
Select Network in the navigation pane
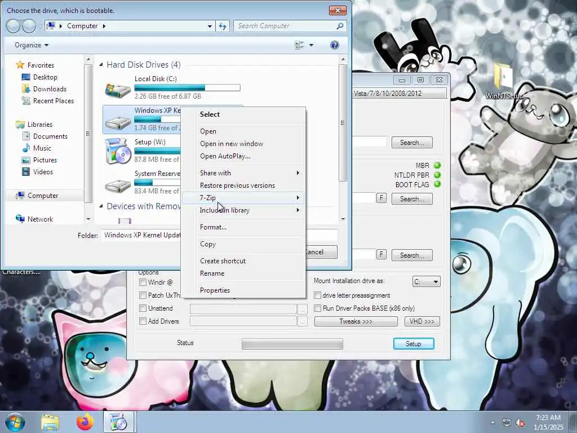click(41, 219)
